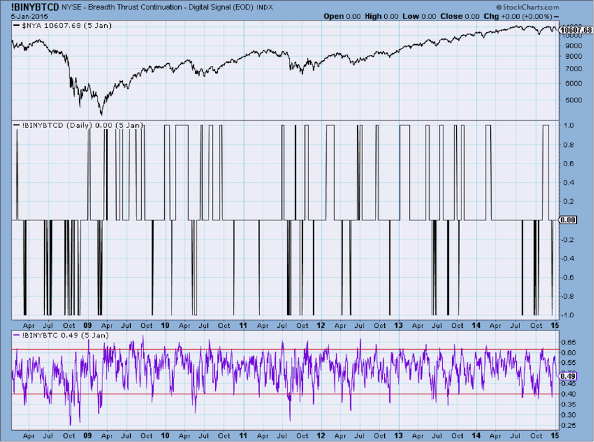Open the StockCharts.com copyright link
594x442 pixels.
[x=527, y=7]
